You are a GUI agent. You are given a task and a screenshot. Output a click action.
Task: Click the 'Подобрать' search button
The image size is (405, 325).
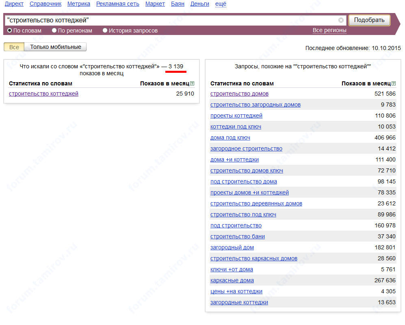(369, 20)
